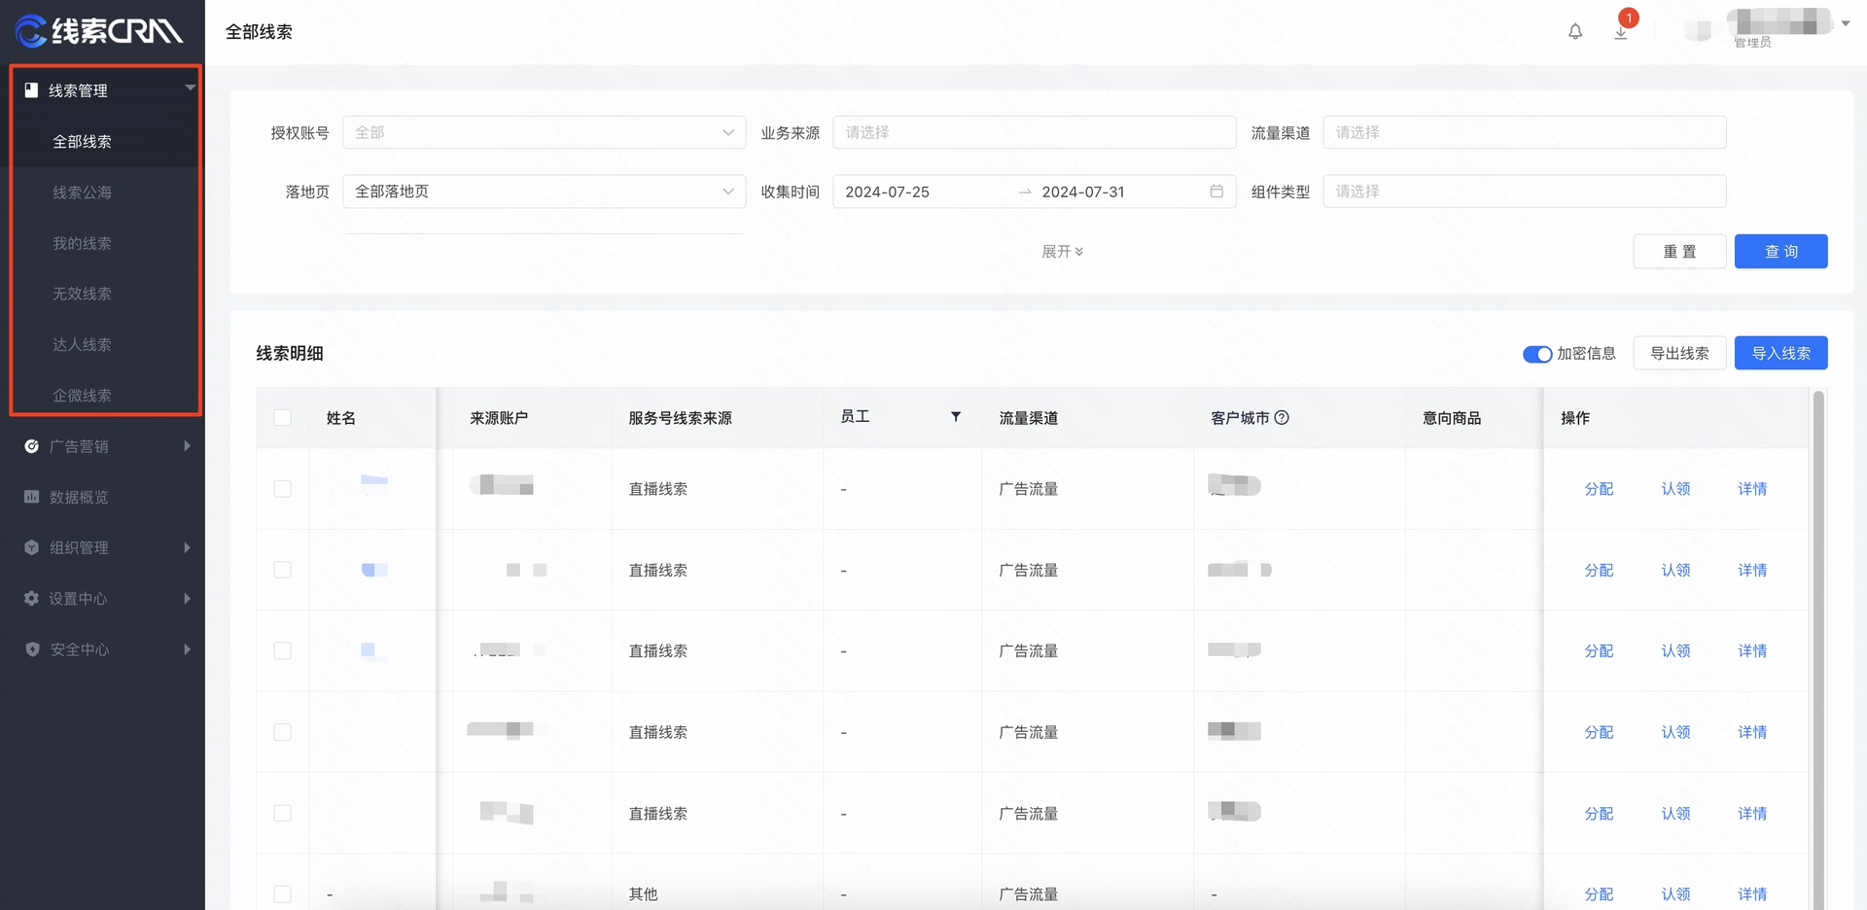Open 详情 in the third row
The width and height of the screenshot is (1867, 910).
point(1752,650)
